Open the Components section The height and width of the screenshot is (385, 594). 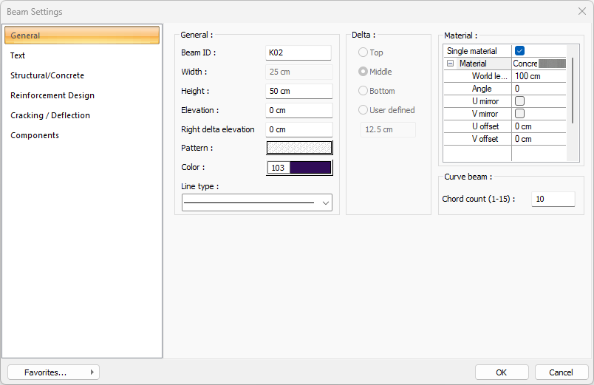[35, 135]
